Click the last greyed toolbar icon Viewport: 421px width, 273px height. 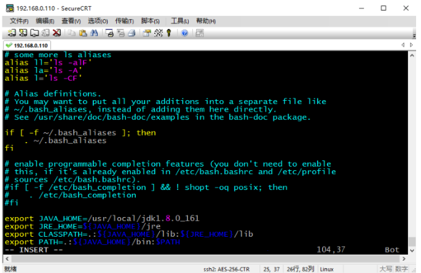coord(200,33)
